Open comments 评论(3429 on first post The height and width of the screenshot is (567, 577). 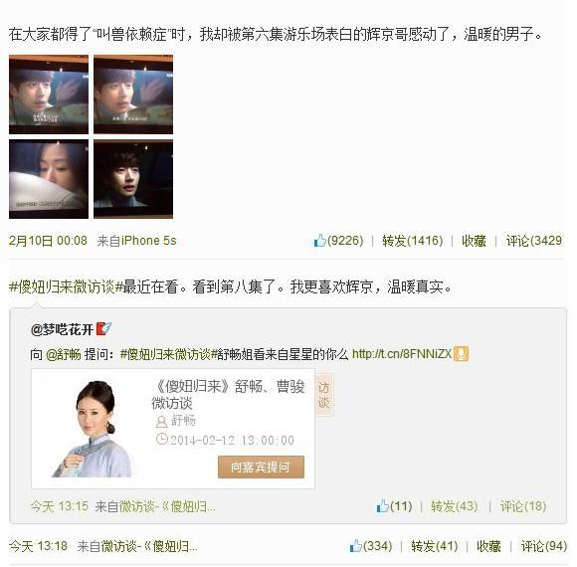(534, 241)
